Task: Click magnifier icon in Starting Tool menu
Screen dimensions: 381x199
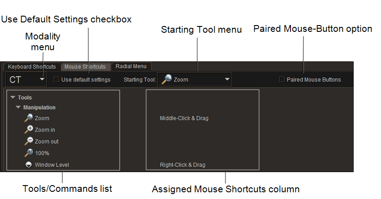Action: click(x=166, y=80)
